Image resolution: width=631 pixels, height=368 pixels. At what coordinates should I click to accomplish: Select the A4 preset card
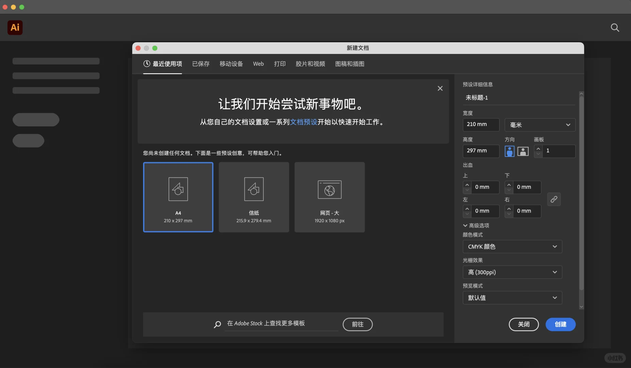178,197
